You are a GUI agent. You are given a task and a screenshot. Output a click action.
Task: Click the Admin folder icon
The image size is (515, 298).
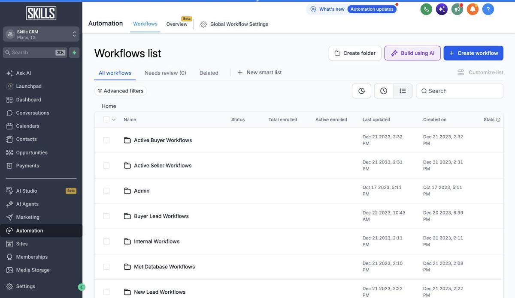click(x=127, y=191)
